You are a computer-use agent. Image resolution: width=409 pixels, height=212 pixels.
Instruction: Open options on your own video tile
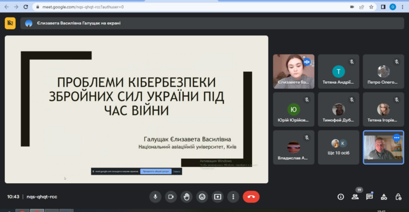(397, 138)
